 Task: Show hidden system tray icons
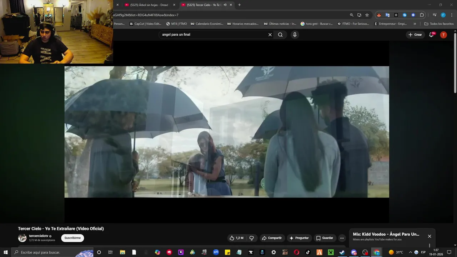click(x=410, y=252)
